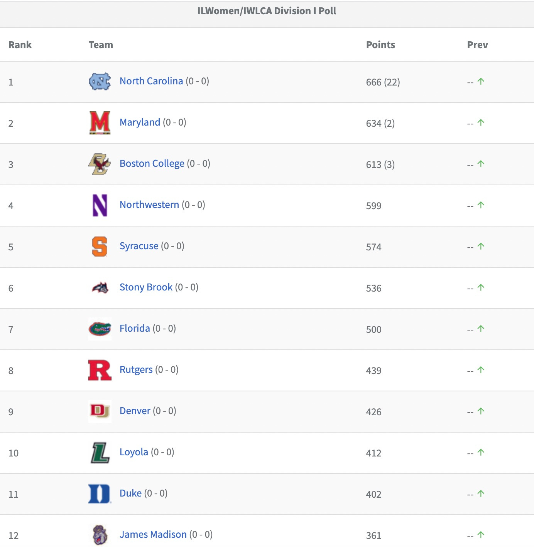Viewport: 534px width, 547px height.
Task: Click the Prev column header
Action: click(477, 45)
